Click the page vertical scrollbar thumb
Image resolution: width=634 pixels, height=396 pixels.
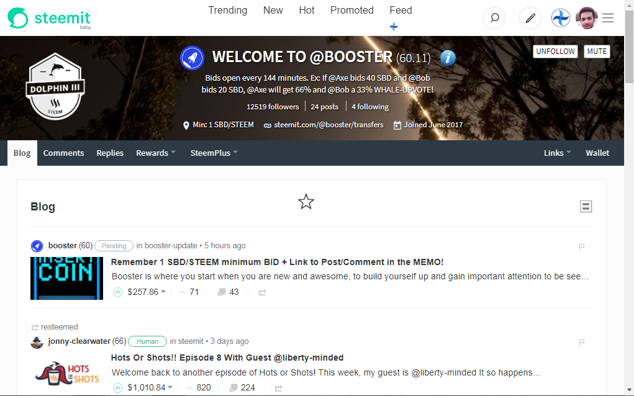coord(629,47)
